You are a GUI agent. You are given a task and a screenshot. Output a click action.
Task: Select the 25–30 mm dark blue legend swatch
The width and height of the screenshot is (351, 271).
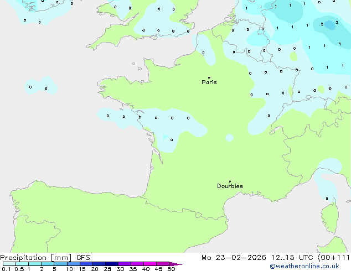coord(111,264)
